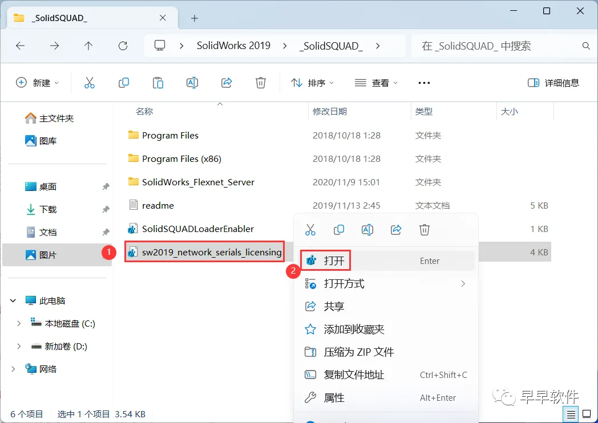Image resolution: width=598 pixels, height=423 pixels.
Task: Click the Delete icon in the context menu
Action: [x=425, y=230]
